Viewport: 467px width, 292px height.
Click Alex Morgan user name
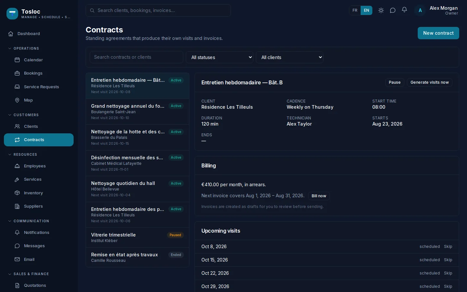click(x=444, y=8)
